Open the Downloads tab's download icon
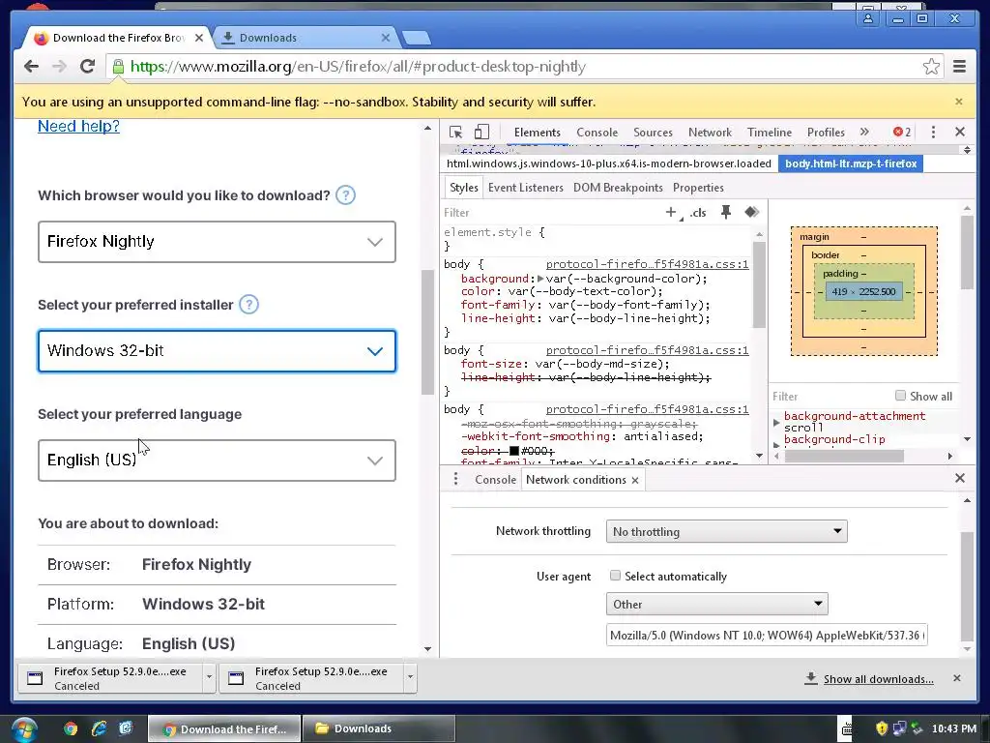This screenshot has height=743, width=990. (228, 38)
